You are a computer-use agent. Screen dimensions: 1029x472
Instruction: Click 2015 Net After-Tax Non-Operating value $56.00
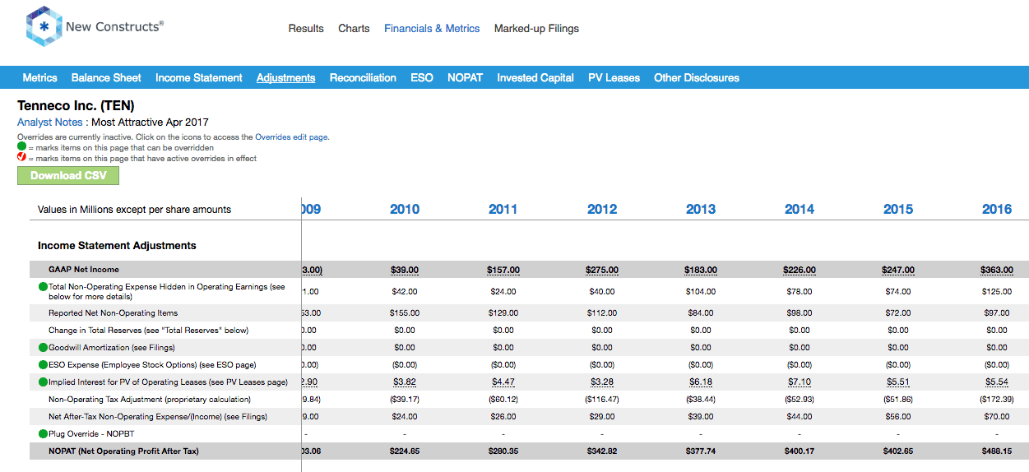pyautogui.click(x=898, y=417)
